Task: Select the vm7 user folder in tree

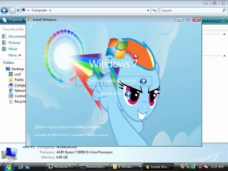Action: click(x=15, y=74)
